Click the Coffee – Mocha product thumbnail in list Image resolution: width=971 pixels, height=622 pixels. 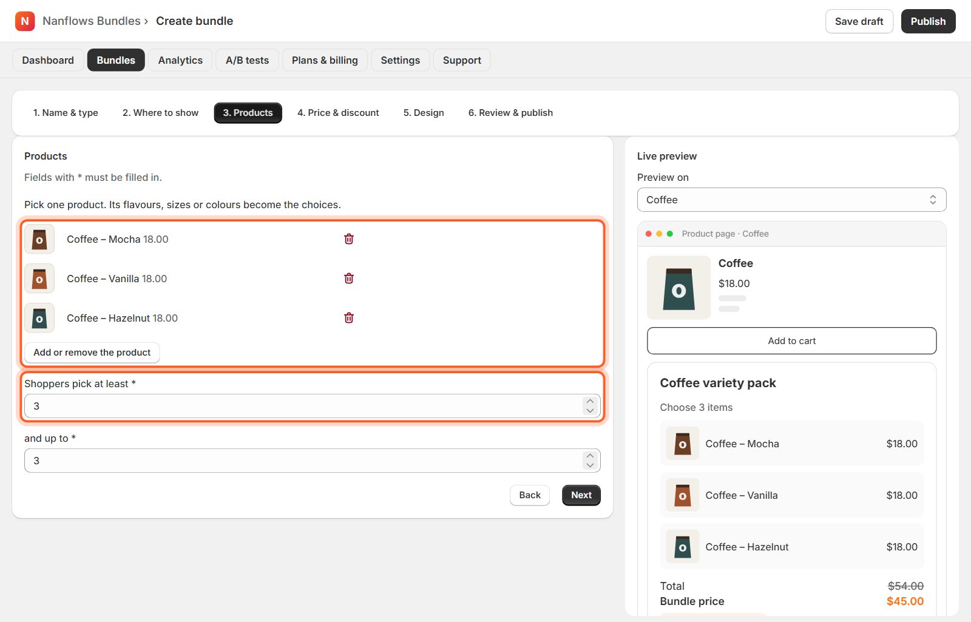pyautogui.click(x=39, y=239)
